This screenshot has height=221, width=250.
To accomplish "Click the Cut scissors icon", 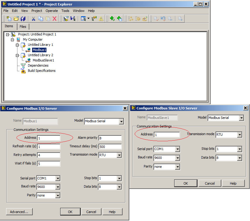I will pos(33,19).
